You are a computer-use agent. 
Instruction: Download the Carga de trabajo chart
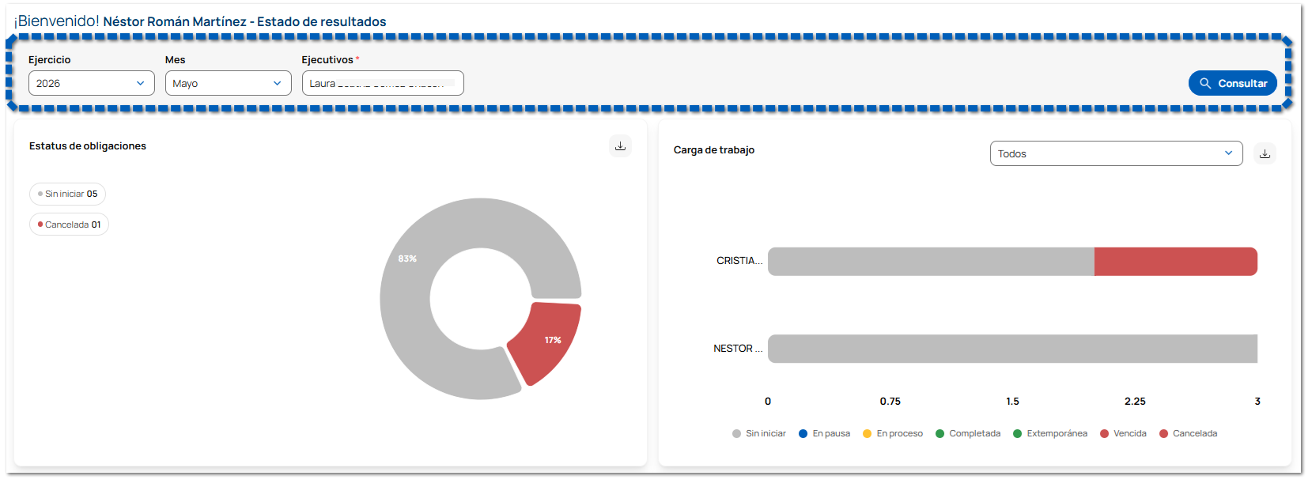(x=1265, y=154)
